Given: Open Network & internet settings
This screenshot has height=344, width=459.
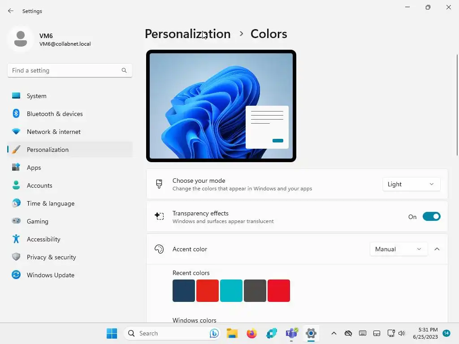Looking at the screenshot, I should pyautogui.click(x=69, y=131).
